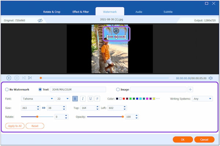Pick the cyan color swatch
Screen dimensions: 220x146
[140, 99]
